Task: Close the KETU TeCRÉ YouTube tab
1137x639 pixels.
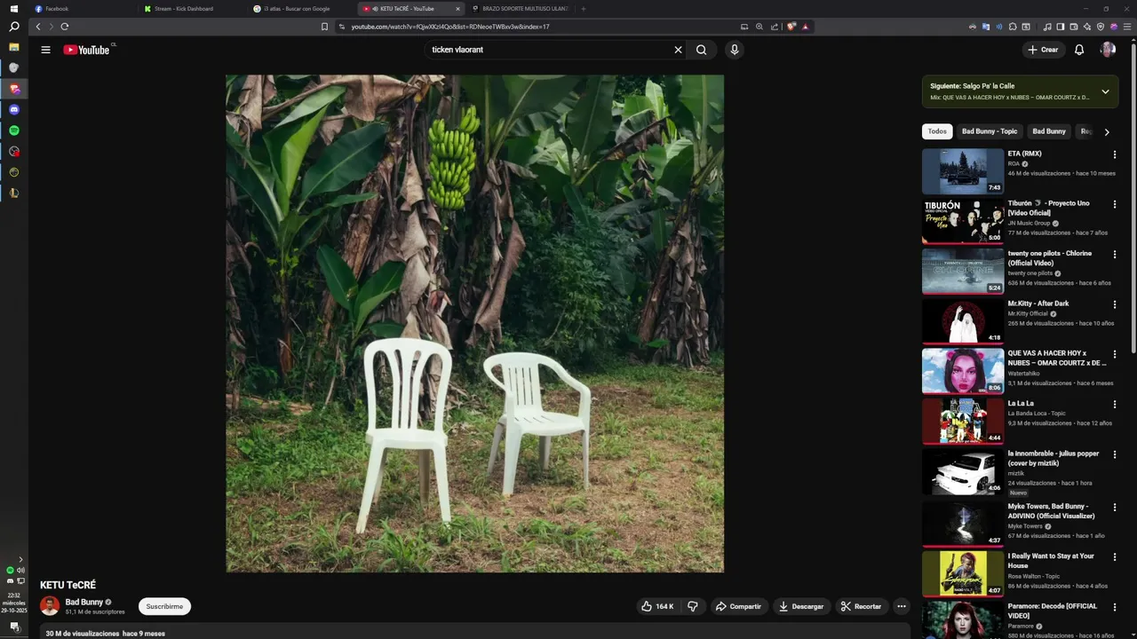Action: tap(457, 9)
